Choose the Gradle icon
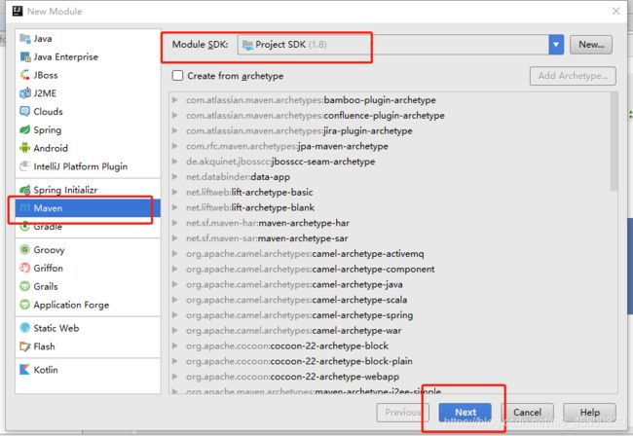633x436 pixels. click(x=25, y=226)
